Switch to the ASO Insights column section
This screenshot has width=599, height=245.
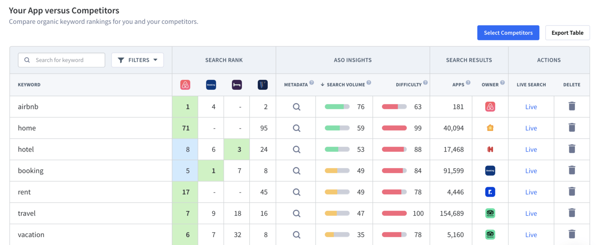pyautogui.click(x=353, y=60)
